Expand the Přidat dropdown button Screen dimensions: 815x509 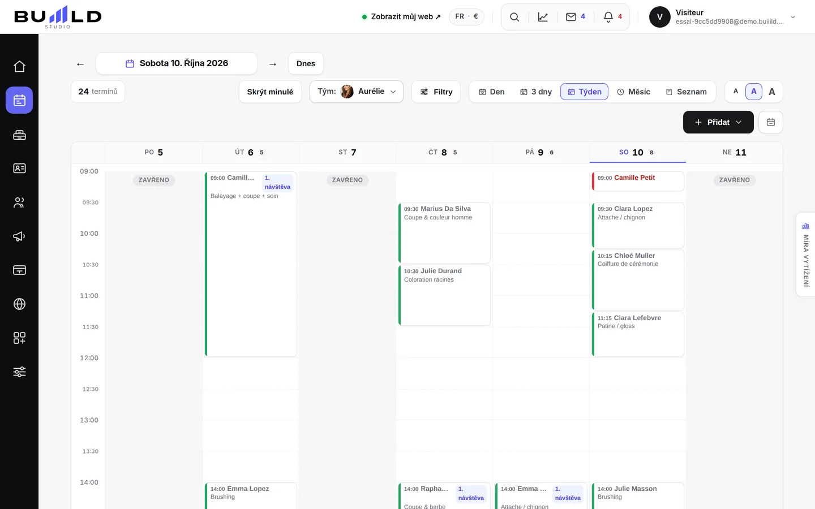(x=718, y=122)
